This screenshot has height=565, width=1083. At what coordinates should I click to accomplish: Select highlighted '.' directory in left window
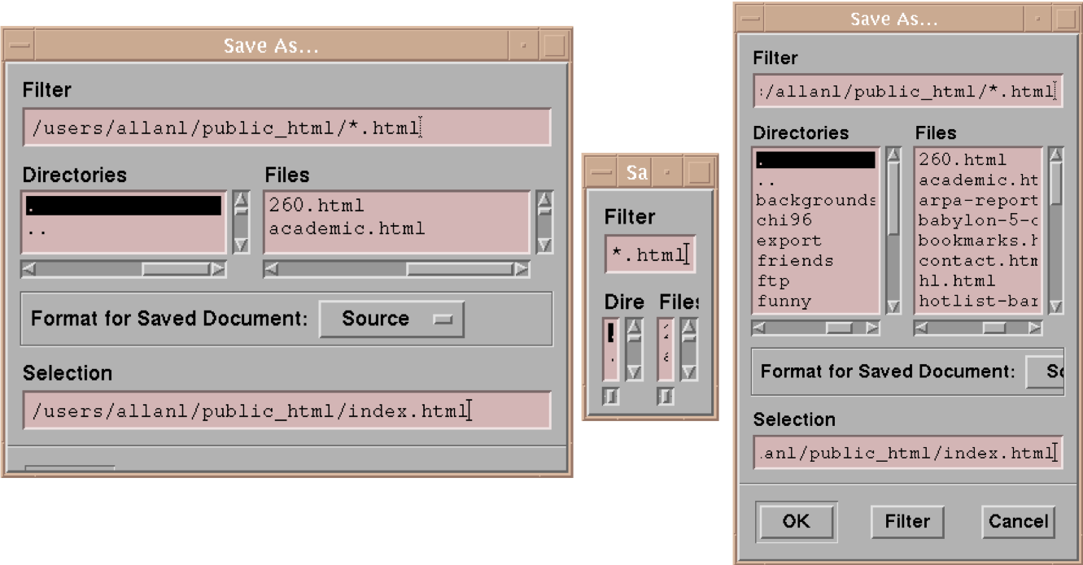tap(124, 206)
